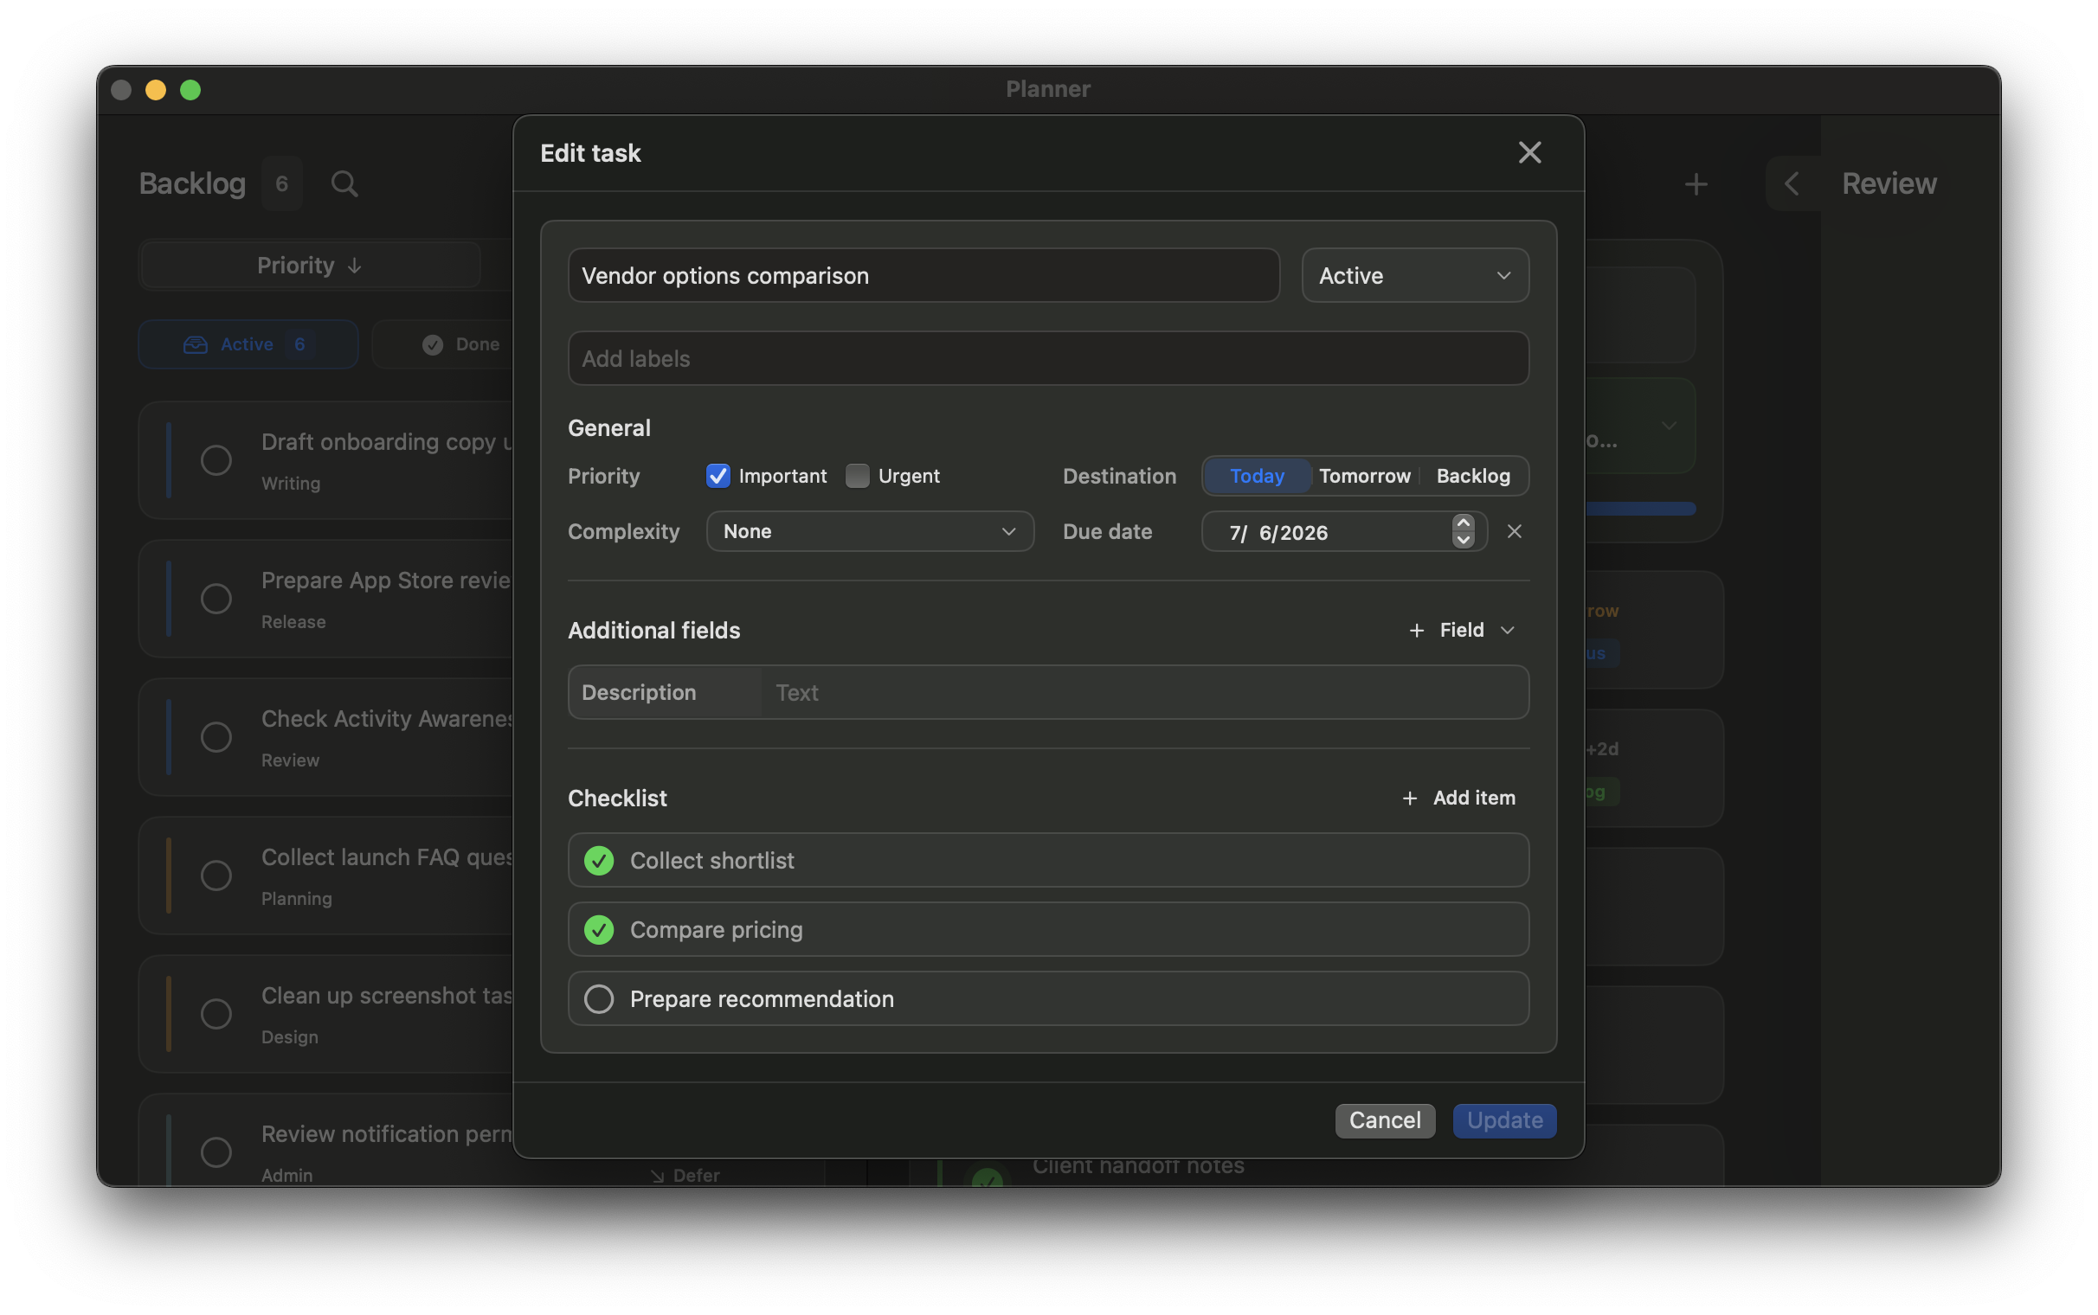The image size is (2098, 1315).
Task: Click the Review panel title
Action: [1889, 183]
